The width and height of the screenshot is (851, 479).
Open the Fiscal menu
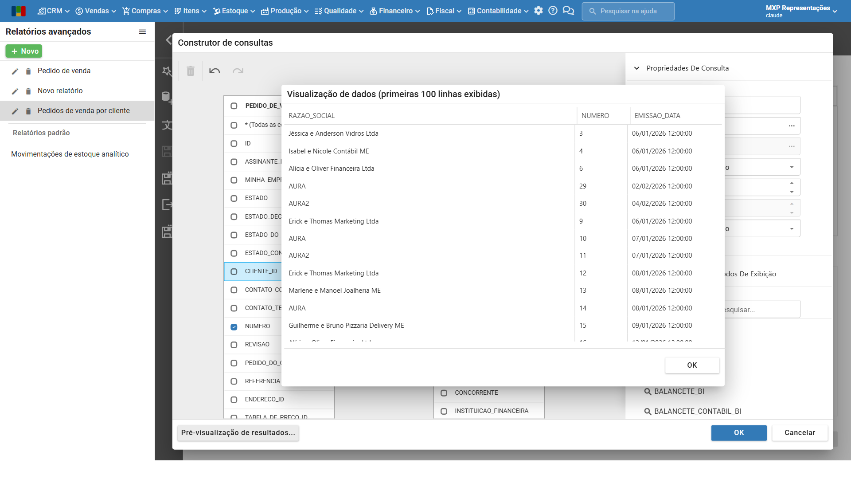click(x=444, y=11)
